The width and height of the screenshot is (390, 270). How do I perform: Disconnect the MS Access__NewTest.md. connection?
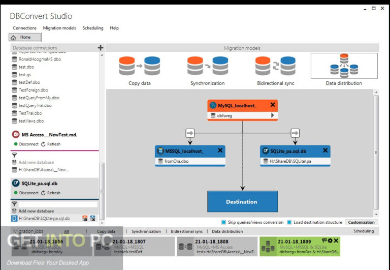pos(26,144)
